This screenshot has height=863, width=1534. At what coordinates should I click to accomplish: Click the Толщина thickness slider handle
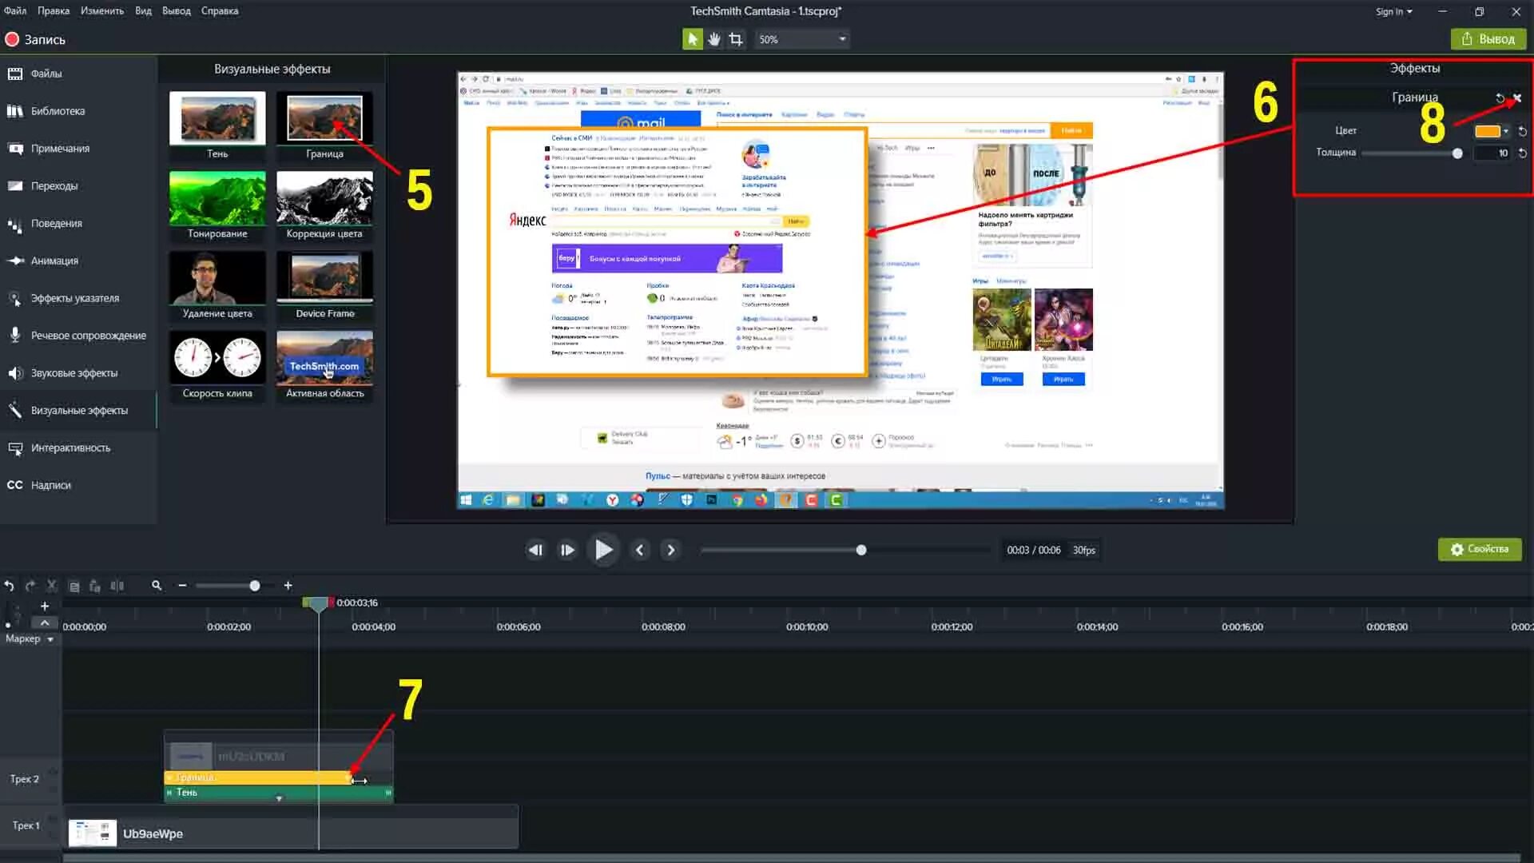1457,153
